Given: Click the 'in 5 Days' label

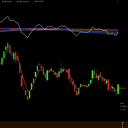Looking at the screenshot, I should tap(123, 110).
